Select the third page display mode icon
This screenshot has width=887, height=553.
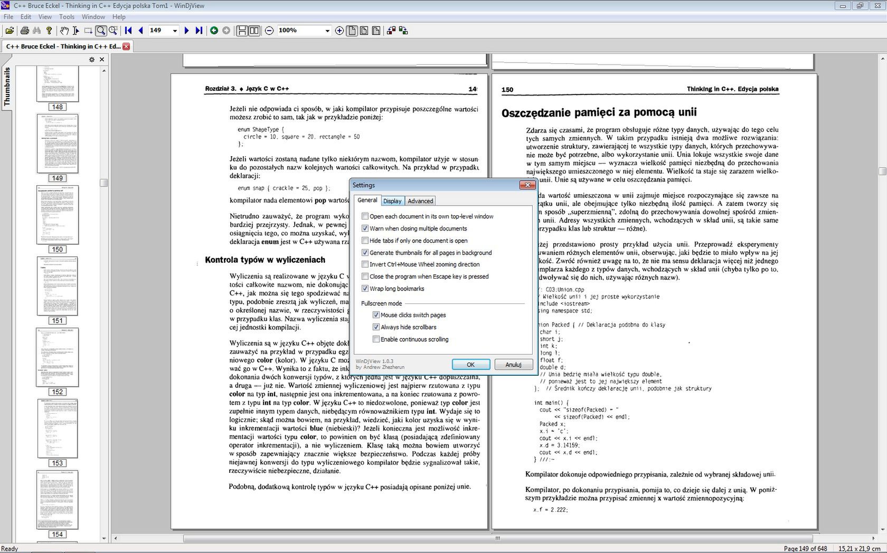click(376, 31)
